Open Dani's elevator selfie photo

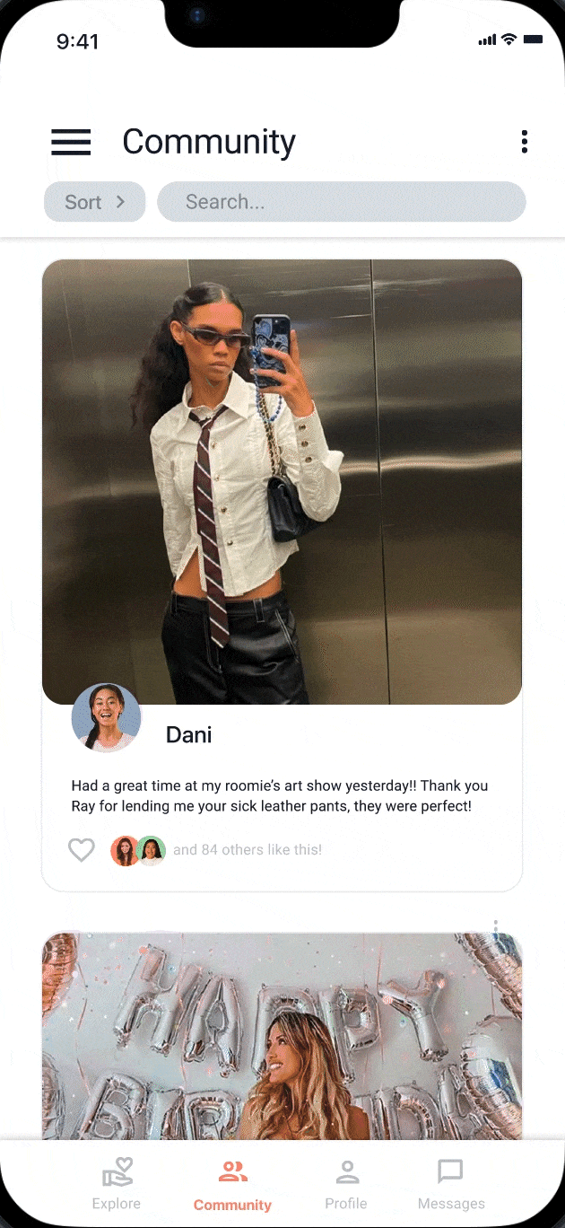(282, 482)
